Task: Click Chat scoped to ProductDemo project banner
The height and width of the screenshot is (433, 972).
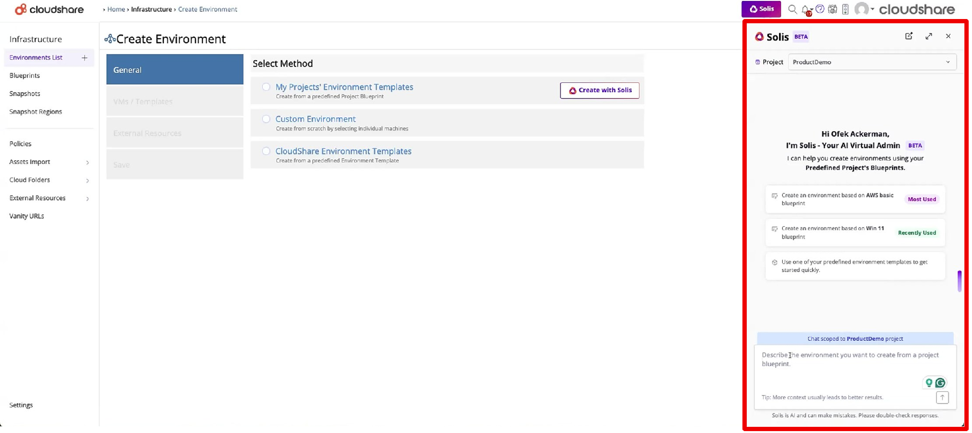Action: click(855, 339)
